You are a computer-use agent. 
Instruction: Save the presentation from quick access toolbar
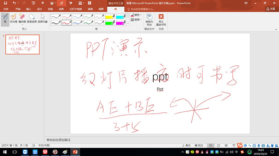coord(6,3)
